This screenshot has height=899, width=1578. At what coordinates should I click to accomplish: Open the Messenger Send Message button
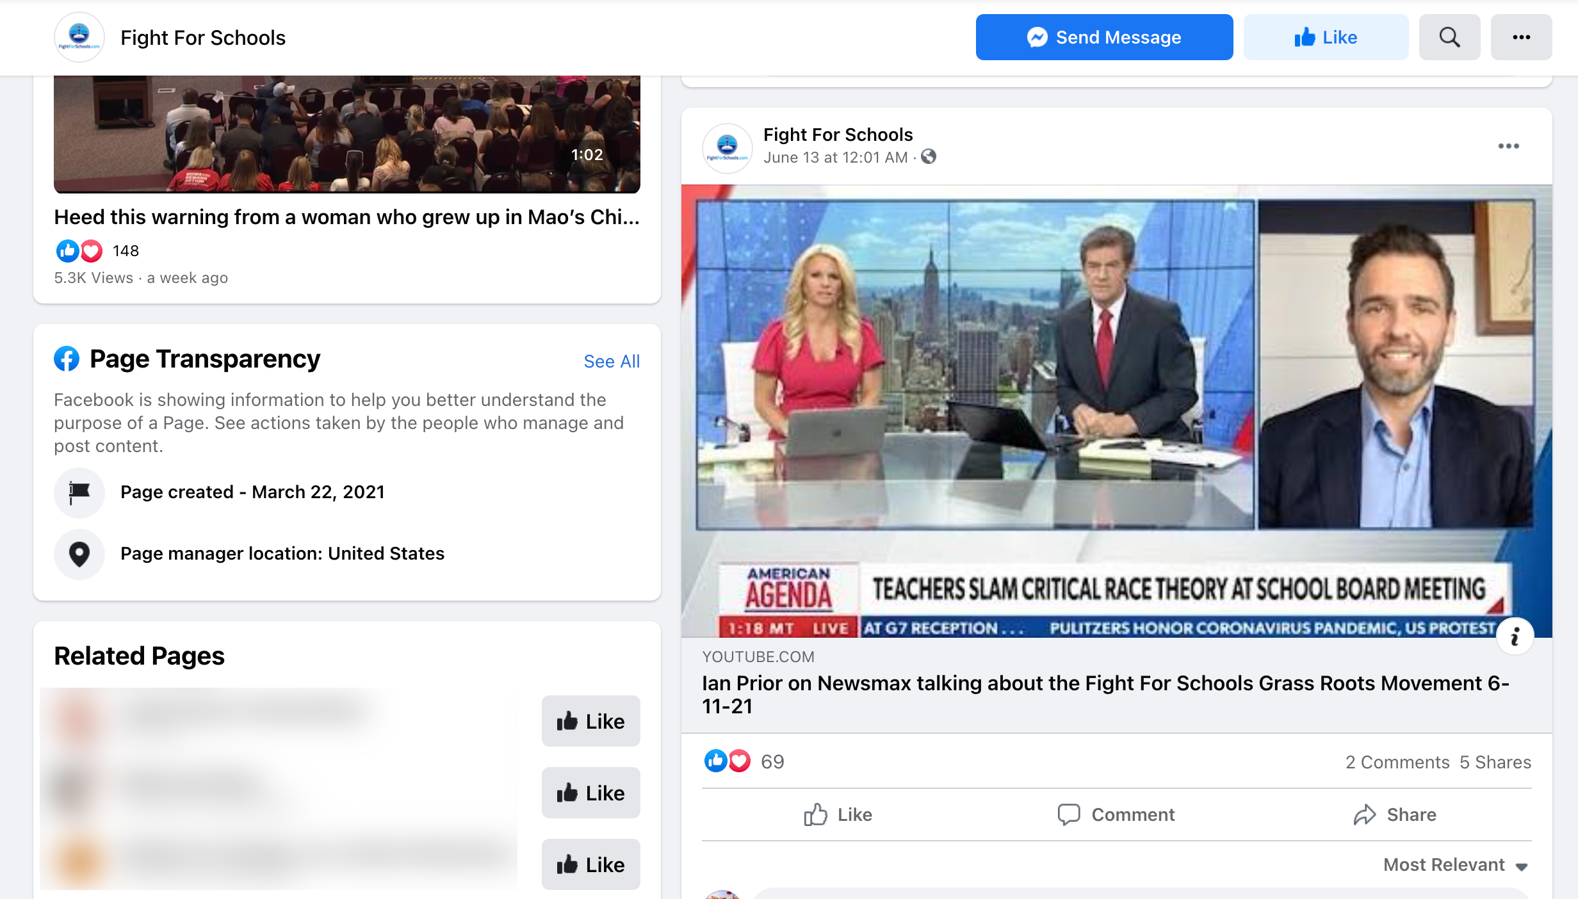click(x=1103, y=36)
